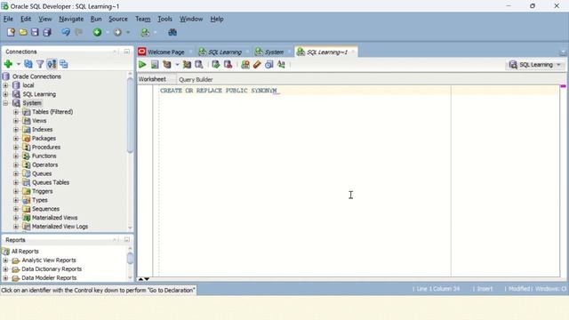The image size is (569, 320).
Task: Select the Queues Tables tree item
Action: tap(51, 182)
